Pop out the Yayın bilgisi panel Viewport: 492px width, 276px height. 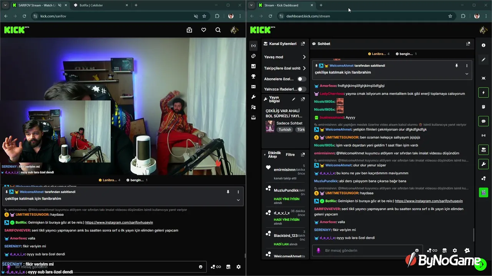(303, 99)
